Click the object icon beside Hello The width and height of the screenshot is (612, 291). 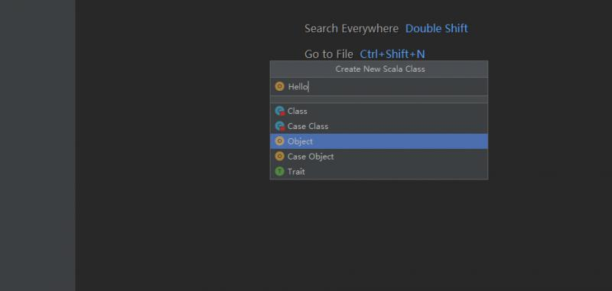(279, 86)
